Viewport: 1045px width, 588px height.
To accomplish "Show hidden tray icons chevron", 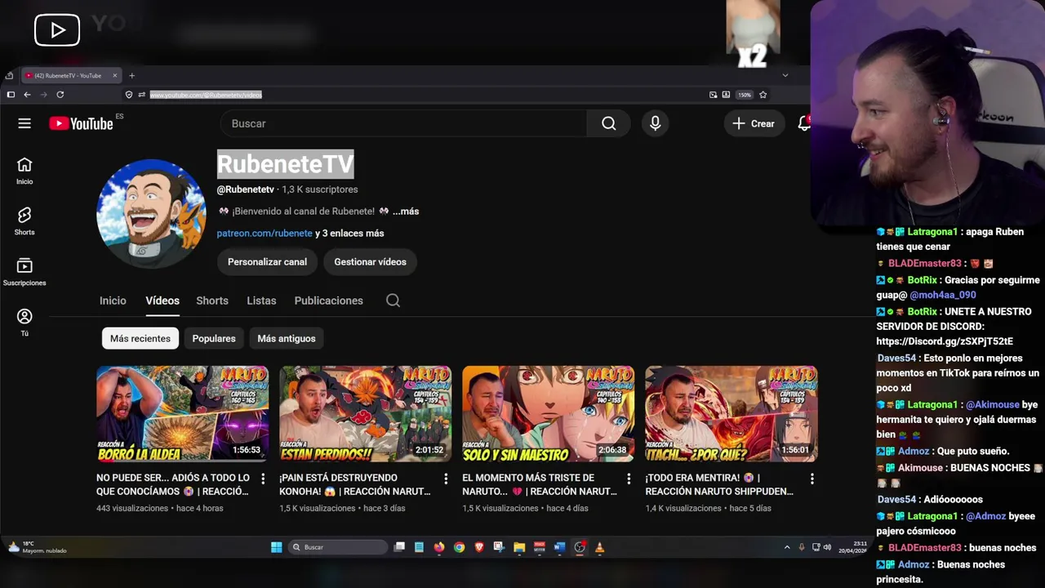I will (787, 547).
